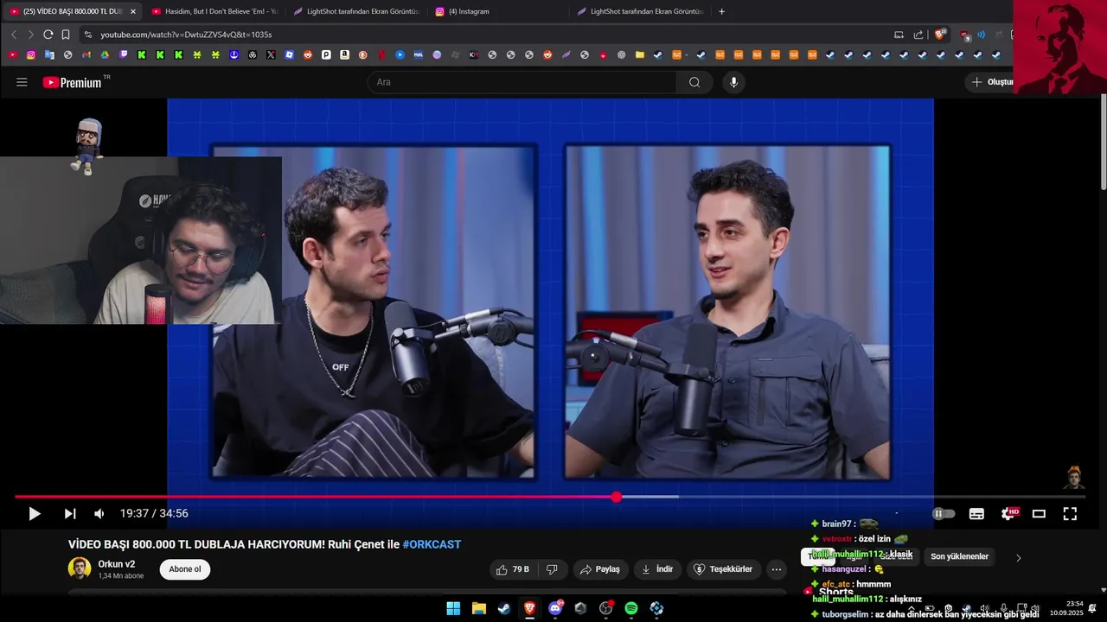The width and height of the screenshot is (1107, 622).
Task: Open Brave Shields lion icon
Action: click(x=940, y=35)
